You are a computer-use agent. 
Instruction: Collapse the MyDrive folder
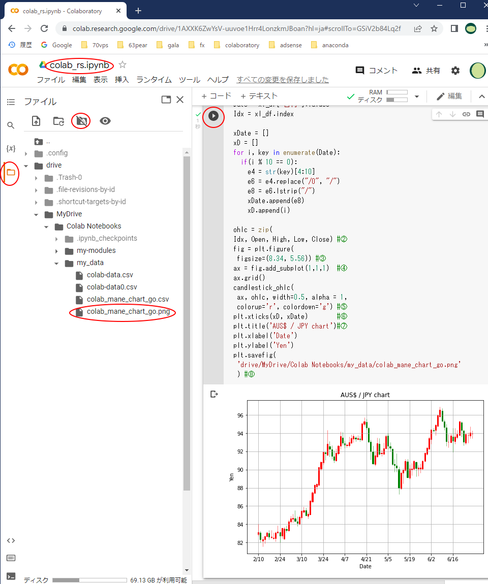36,214
